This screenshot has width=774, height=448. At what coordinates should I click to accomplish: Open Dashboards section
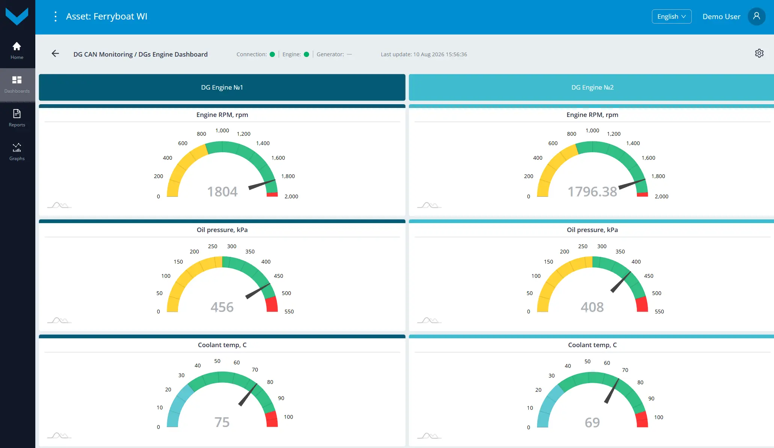(17, 85)
